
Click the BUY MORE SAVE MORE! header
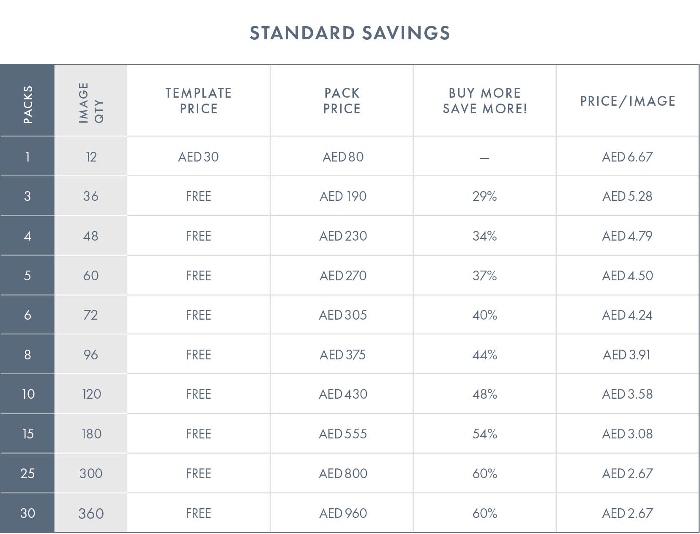[x=484, y=101]
